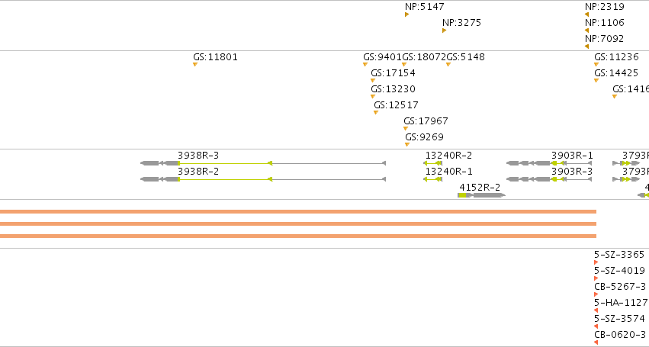This screenshot has width=649, height=347.
Task: Select the CB-0620-3 feature label
Action: click(620, 335)
